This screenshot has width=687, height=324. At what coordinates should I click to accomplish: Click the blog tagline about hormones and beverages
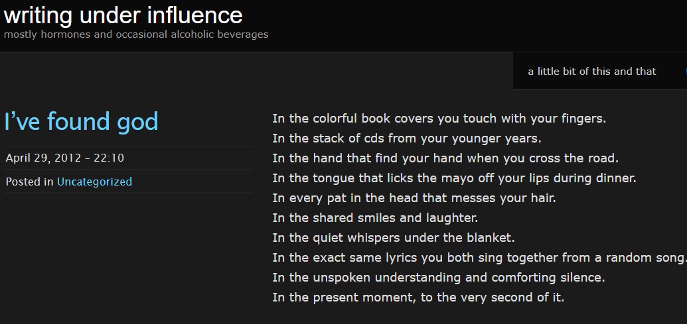135,34
